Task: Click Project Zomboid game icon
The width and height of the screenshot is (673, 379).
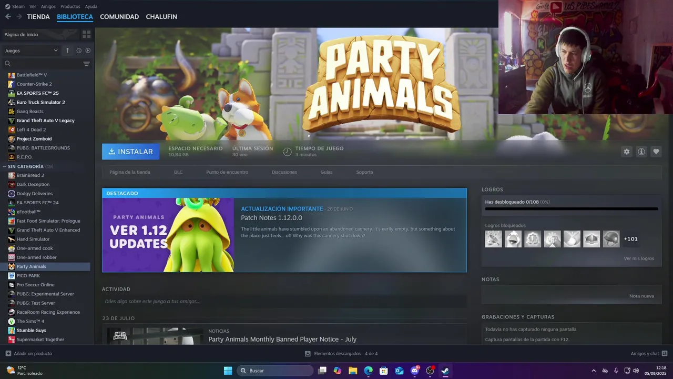Action: 12,139
